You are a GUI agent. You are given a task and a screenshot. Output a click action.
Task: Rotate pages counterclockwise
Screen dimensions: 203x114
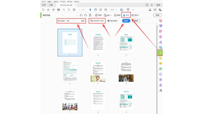(x=81, y=15)
